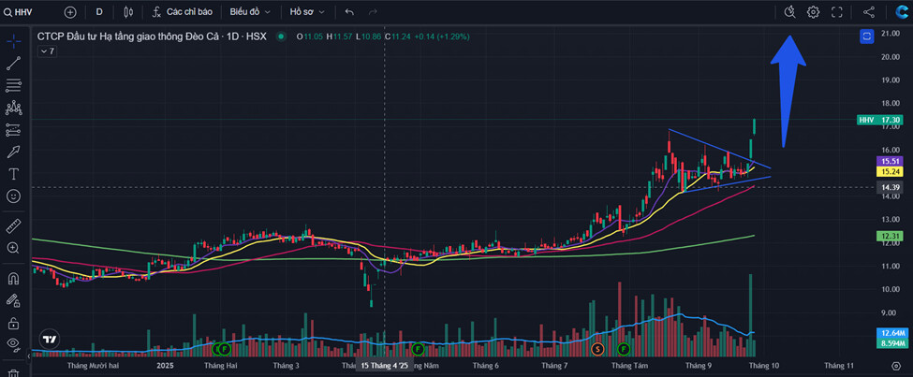Click the 12.64M volume average label

891,333
